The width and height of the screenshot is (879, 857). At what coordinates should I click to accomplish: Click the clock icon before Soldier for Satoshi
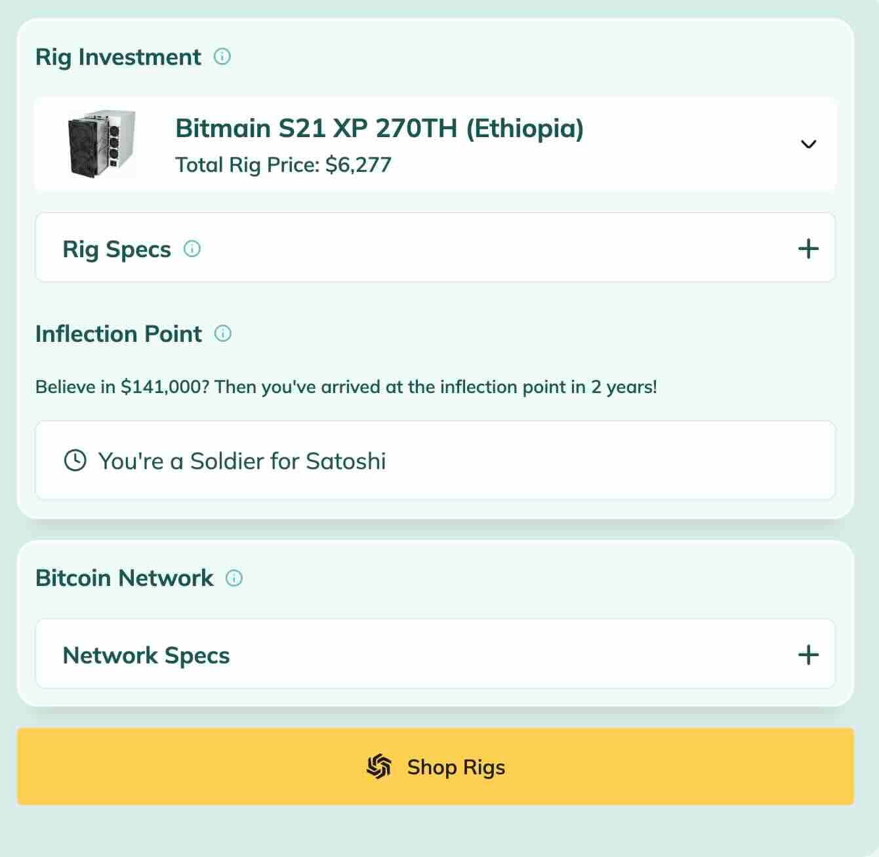75,461
